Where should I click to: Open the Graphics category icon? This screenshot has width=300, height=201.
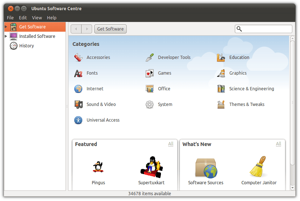(x=221, y=73)
